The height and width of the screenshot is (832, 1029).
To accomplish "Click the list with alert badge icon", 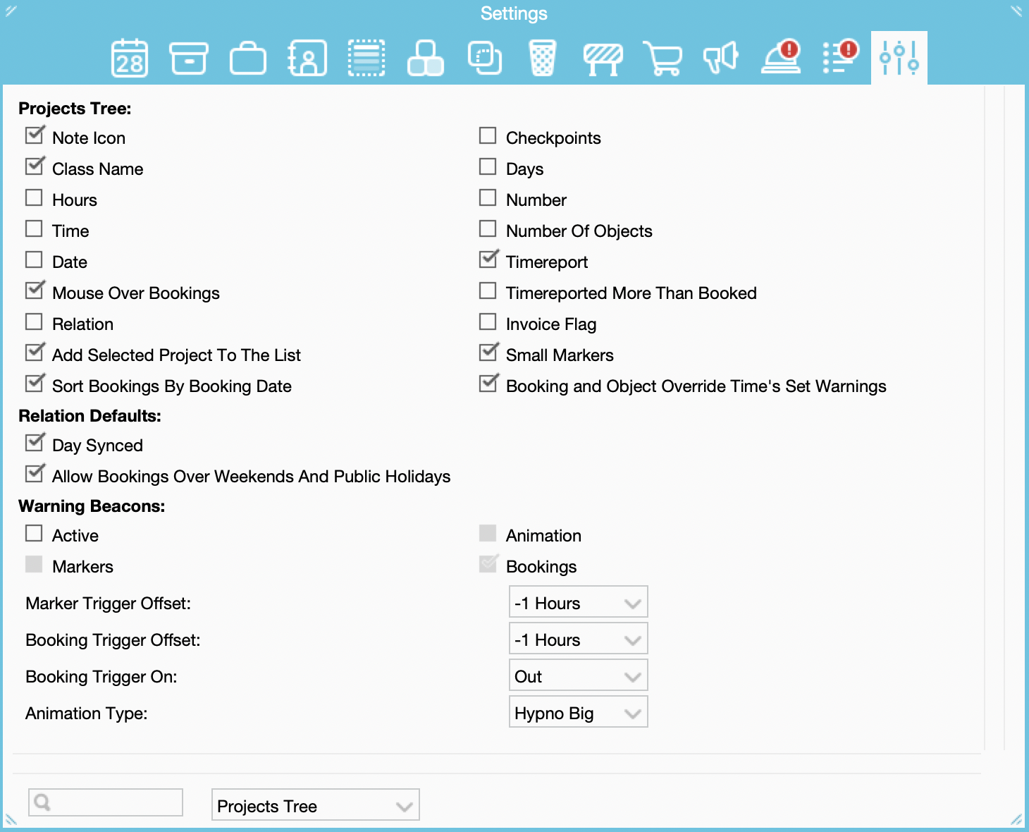I will click(840, 56).
